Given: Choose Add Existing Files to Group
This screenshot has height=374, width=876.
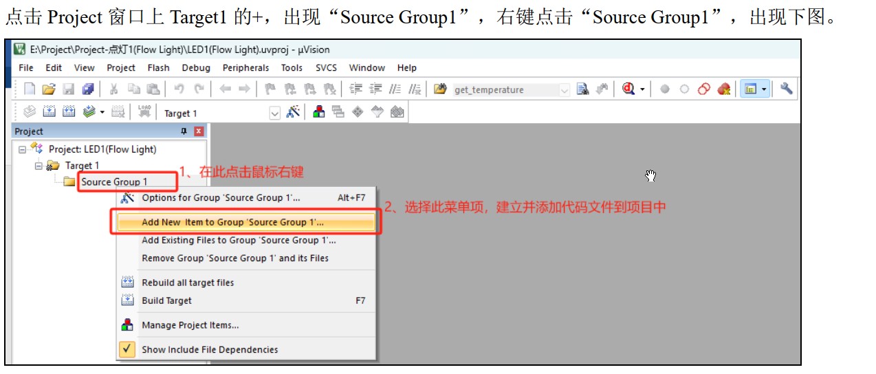Looking at the screenshot, I should click(246, 241).
